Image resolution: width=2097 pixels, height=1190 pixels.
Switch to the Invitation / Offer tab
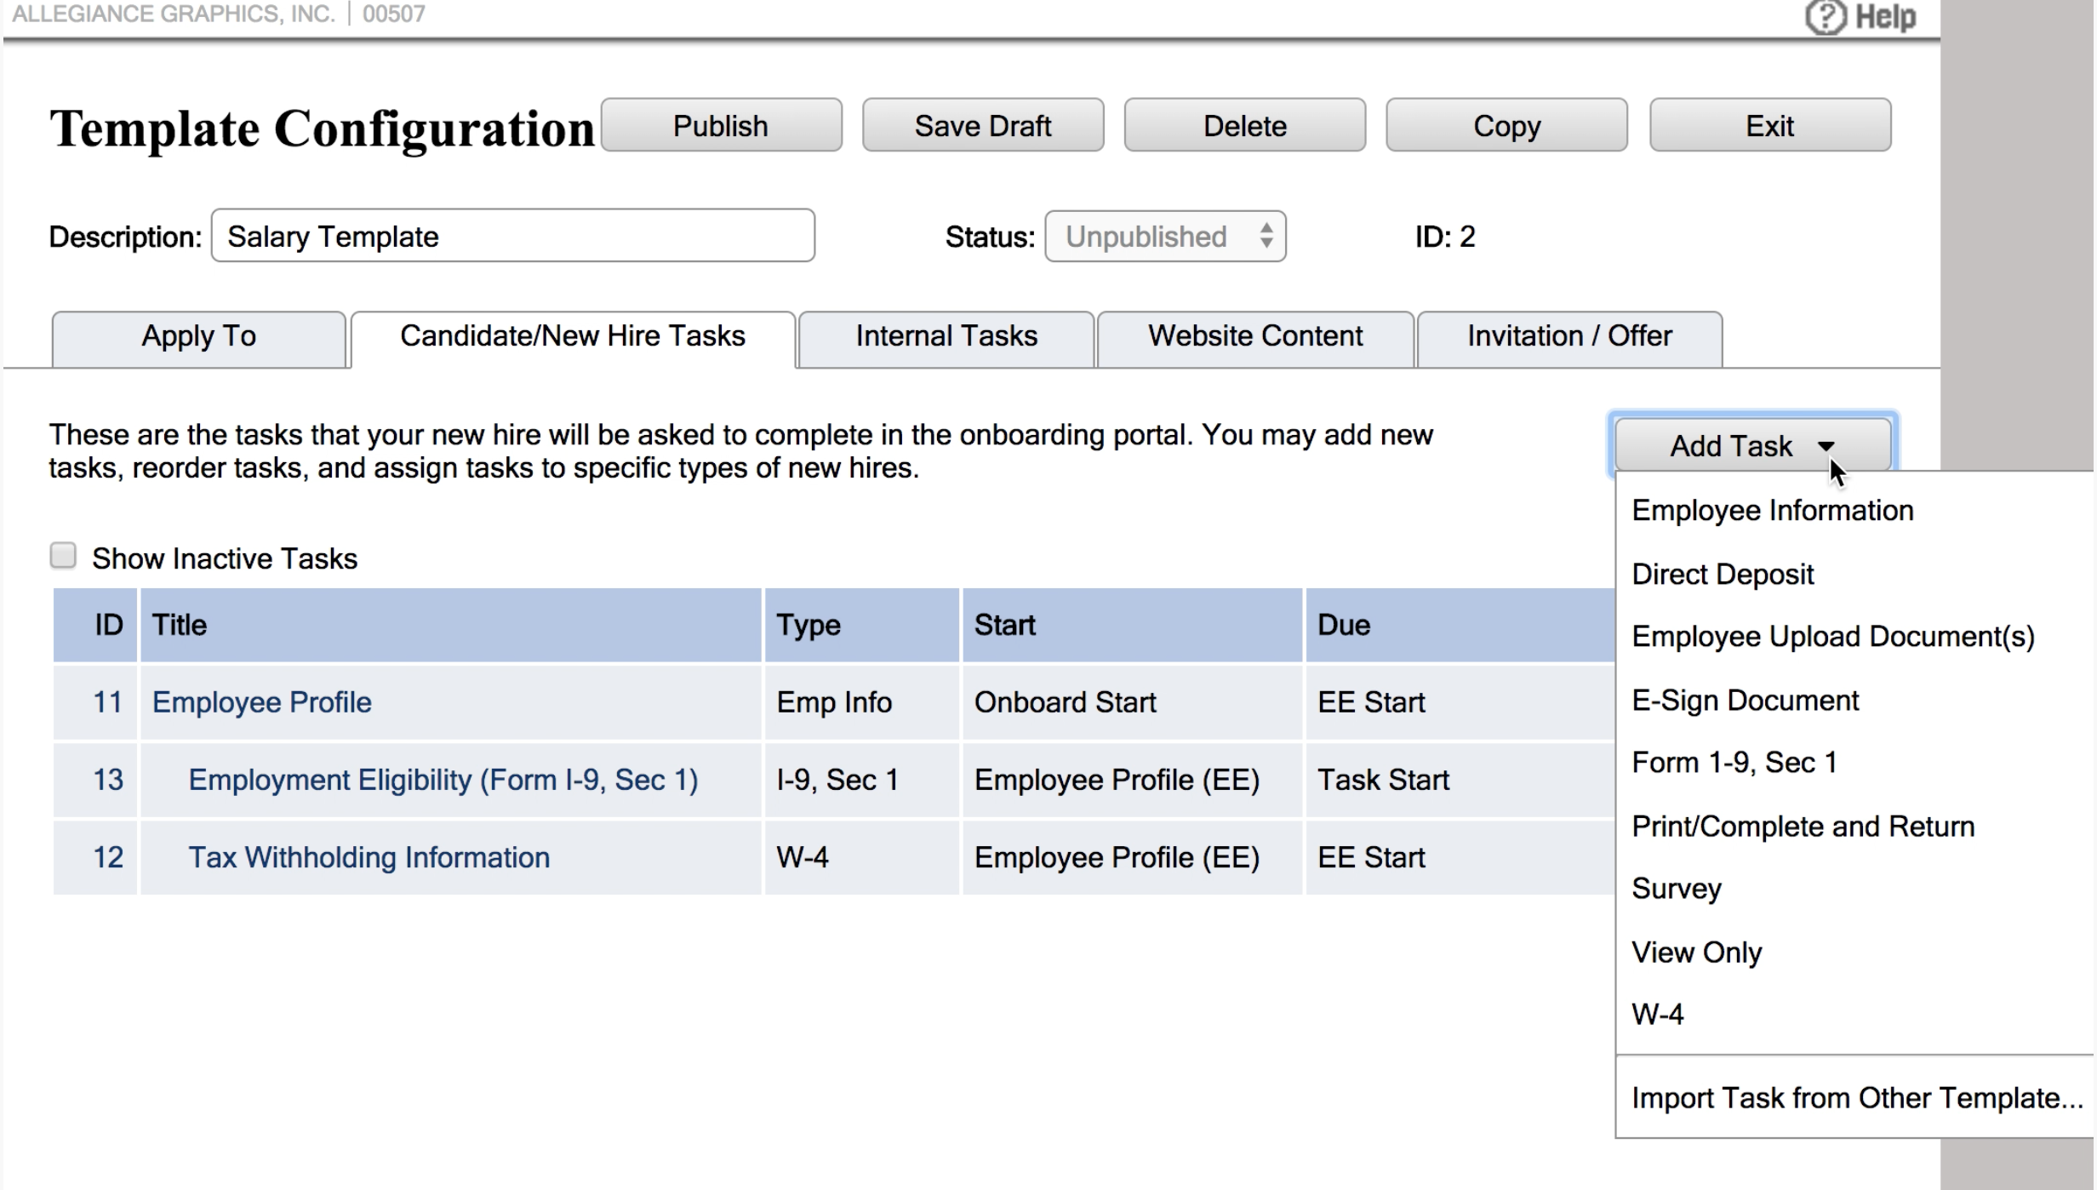click(x=1568, y=336)
